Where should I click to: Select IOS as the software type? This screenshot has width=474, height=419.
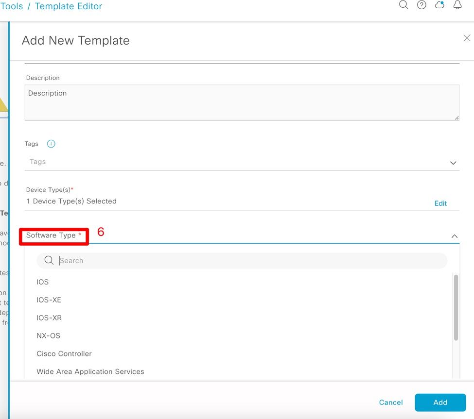pyautogui.click(x=42, y=282)
